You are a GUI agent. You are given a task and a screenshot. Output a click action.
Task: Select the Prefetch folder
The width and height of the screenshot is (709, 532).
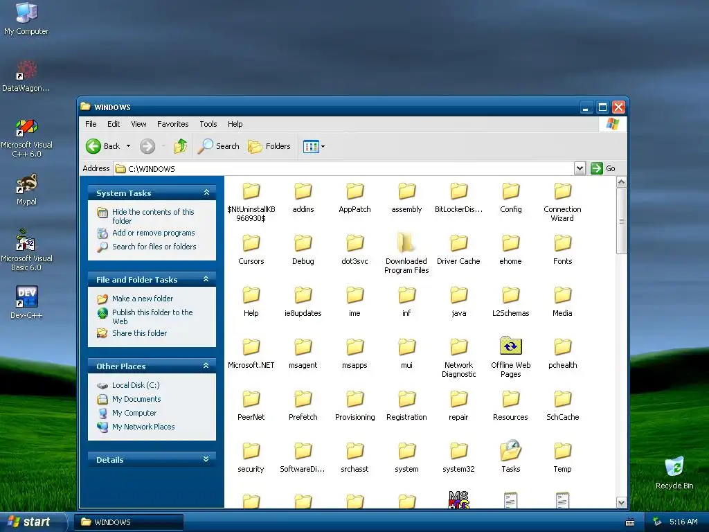pos(303,406)
